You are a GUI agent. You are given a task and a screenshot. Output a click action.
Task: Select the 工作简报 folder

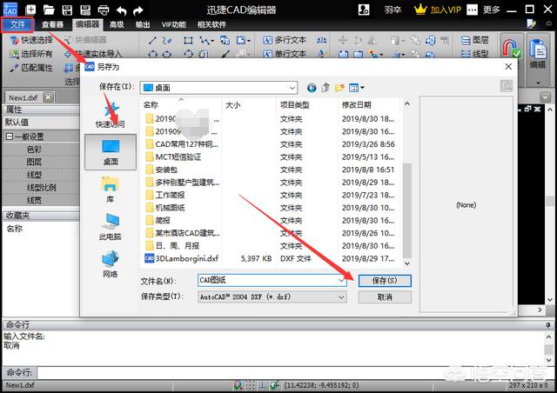(170, 195)
